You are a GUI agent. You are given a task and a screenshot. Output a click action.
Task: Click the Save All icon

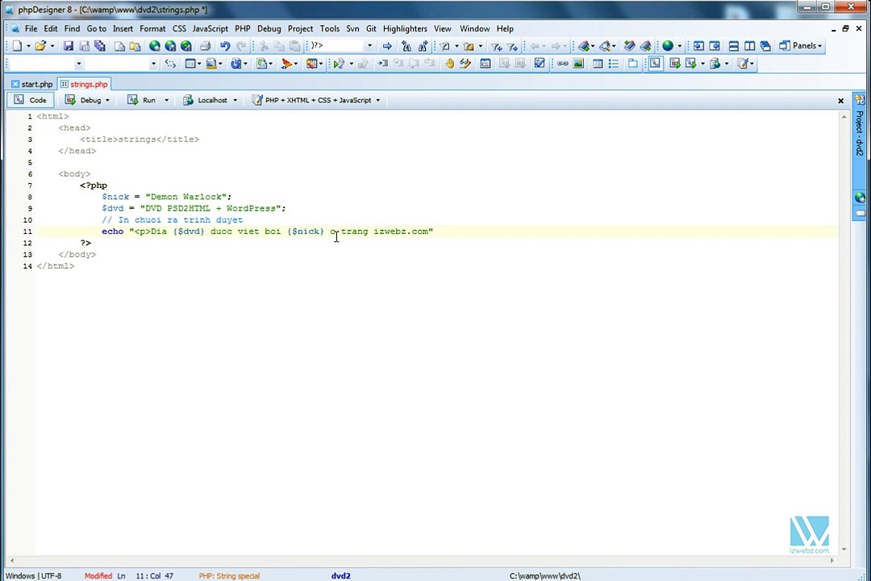[100, 46]
